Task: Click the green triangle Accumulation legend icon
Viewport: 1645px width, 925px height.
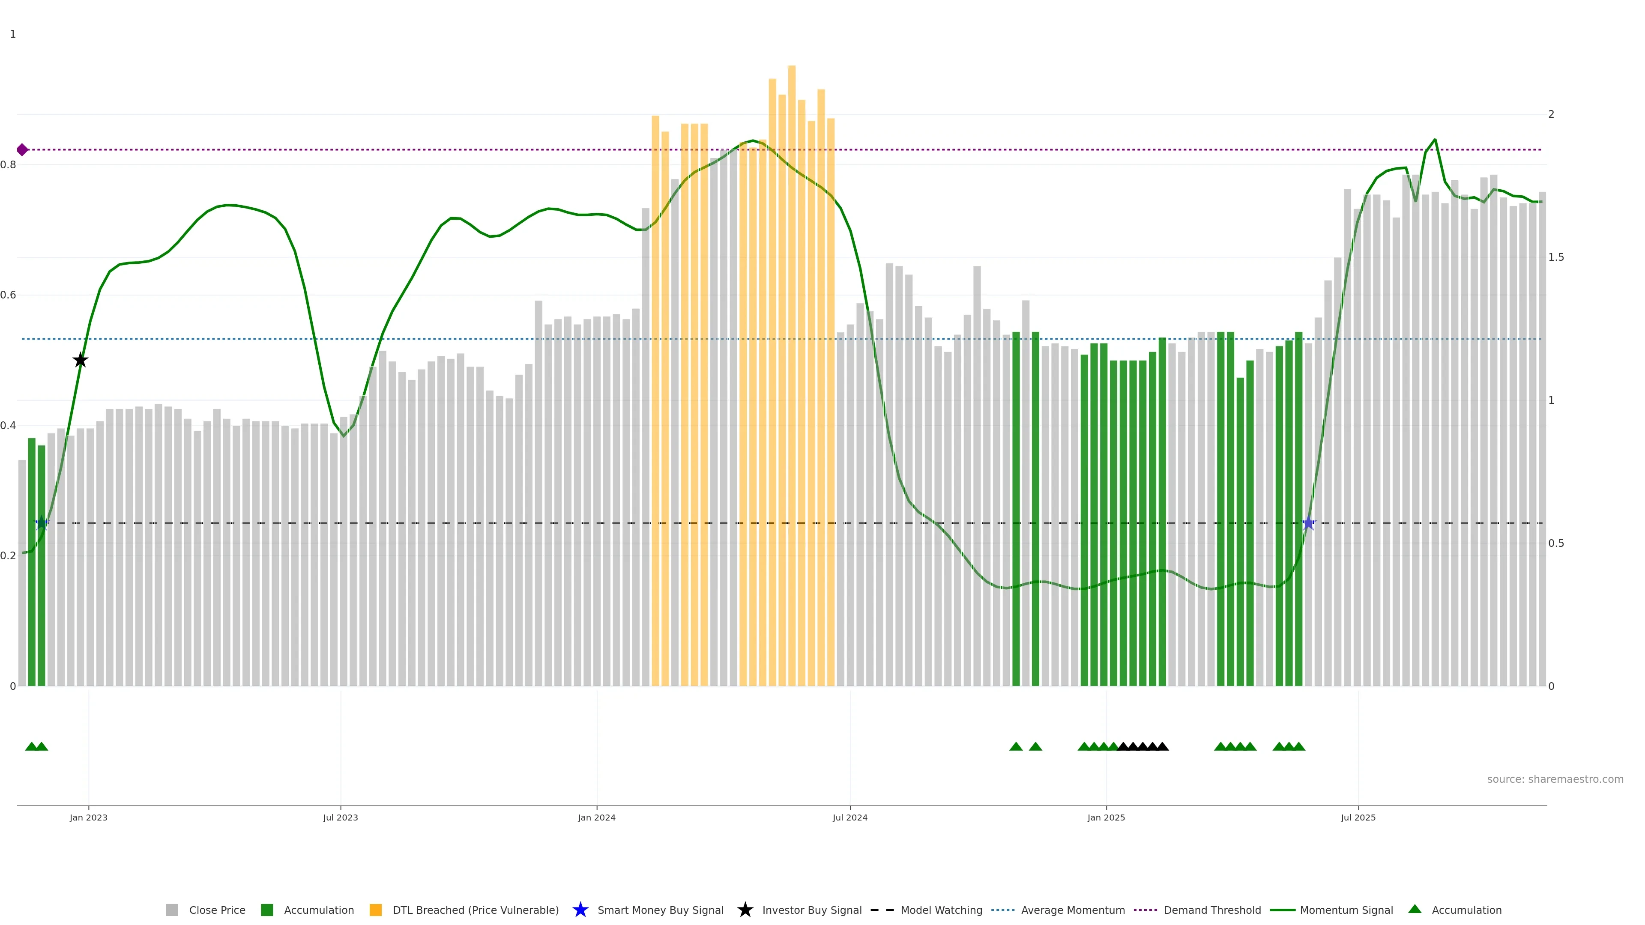Action: pyautogui.click(x=1415, y=909)
